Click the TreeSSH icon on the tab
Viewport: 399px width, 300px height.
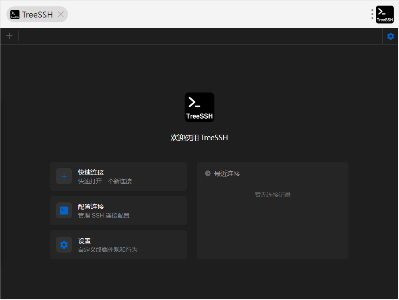15,14
